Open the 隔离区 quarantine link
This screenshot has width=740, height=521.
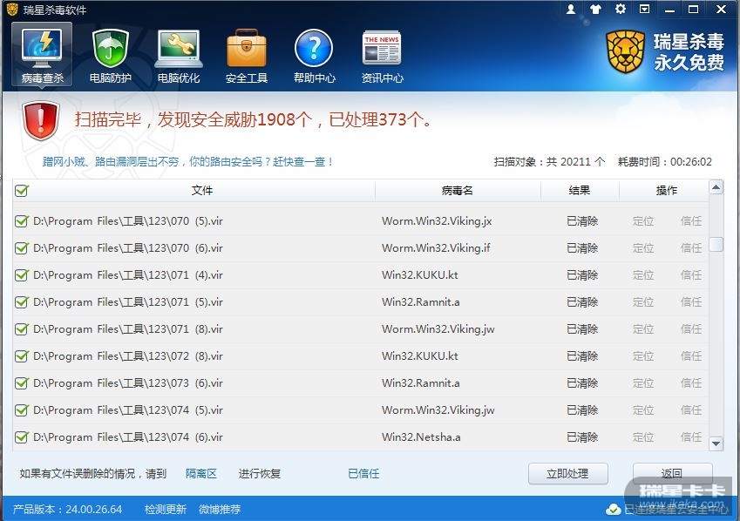(201, 473)
